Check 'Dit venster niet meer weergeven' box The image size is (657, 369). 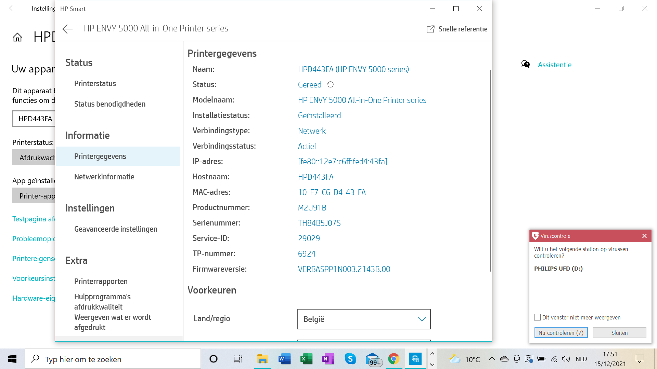[537, 317]
